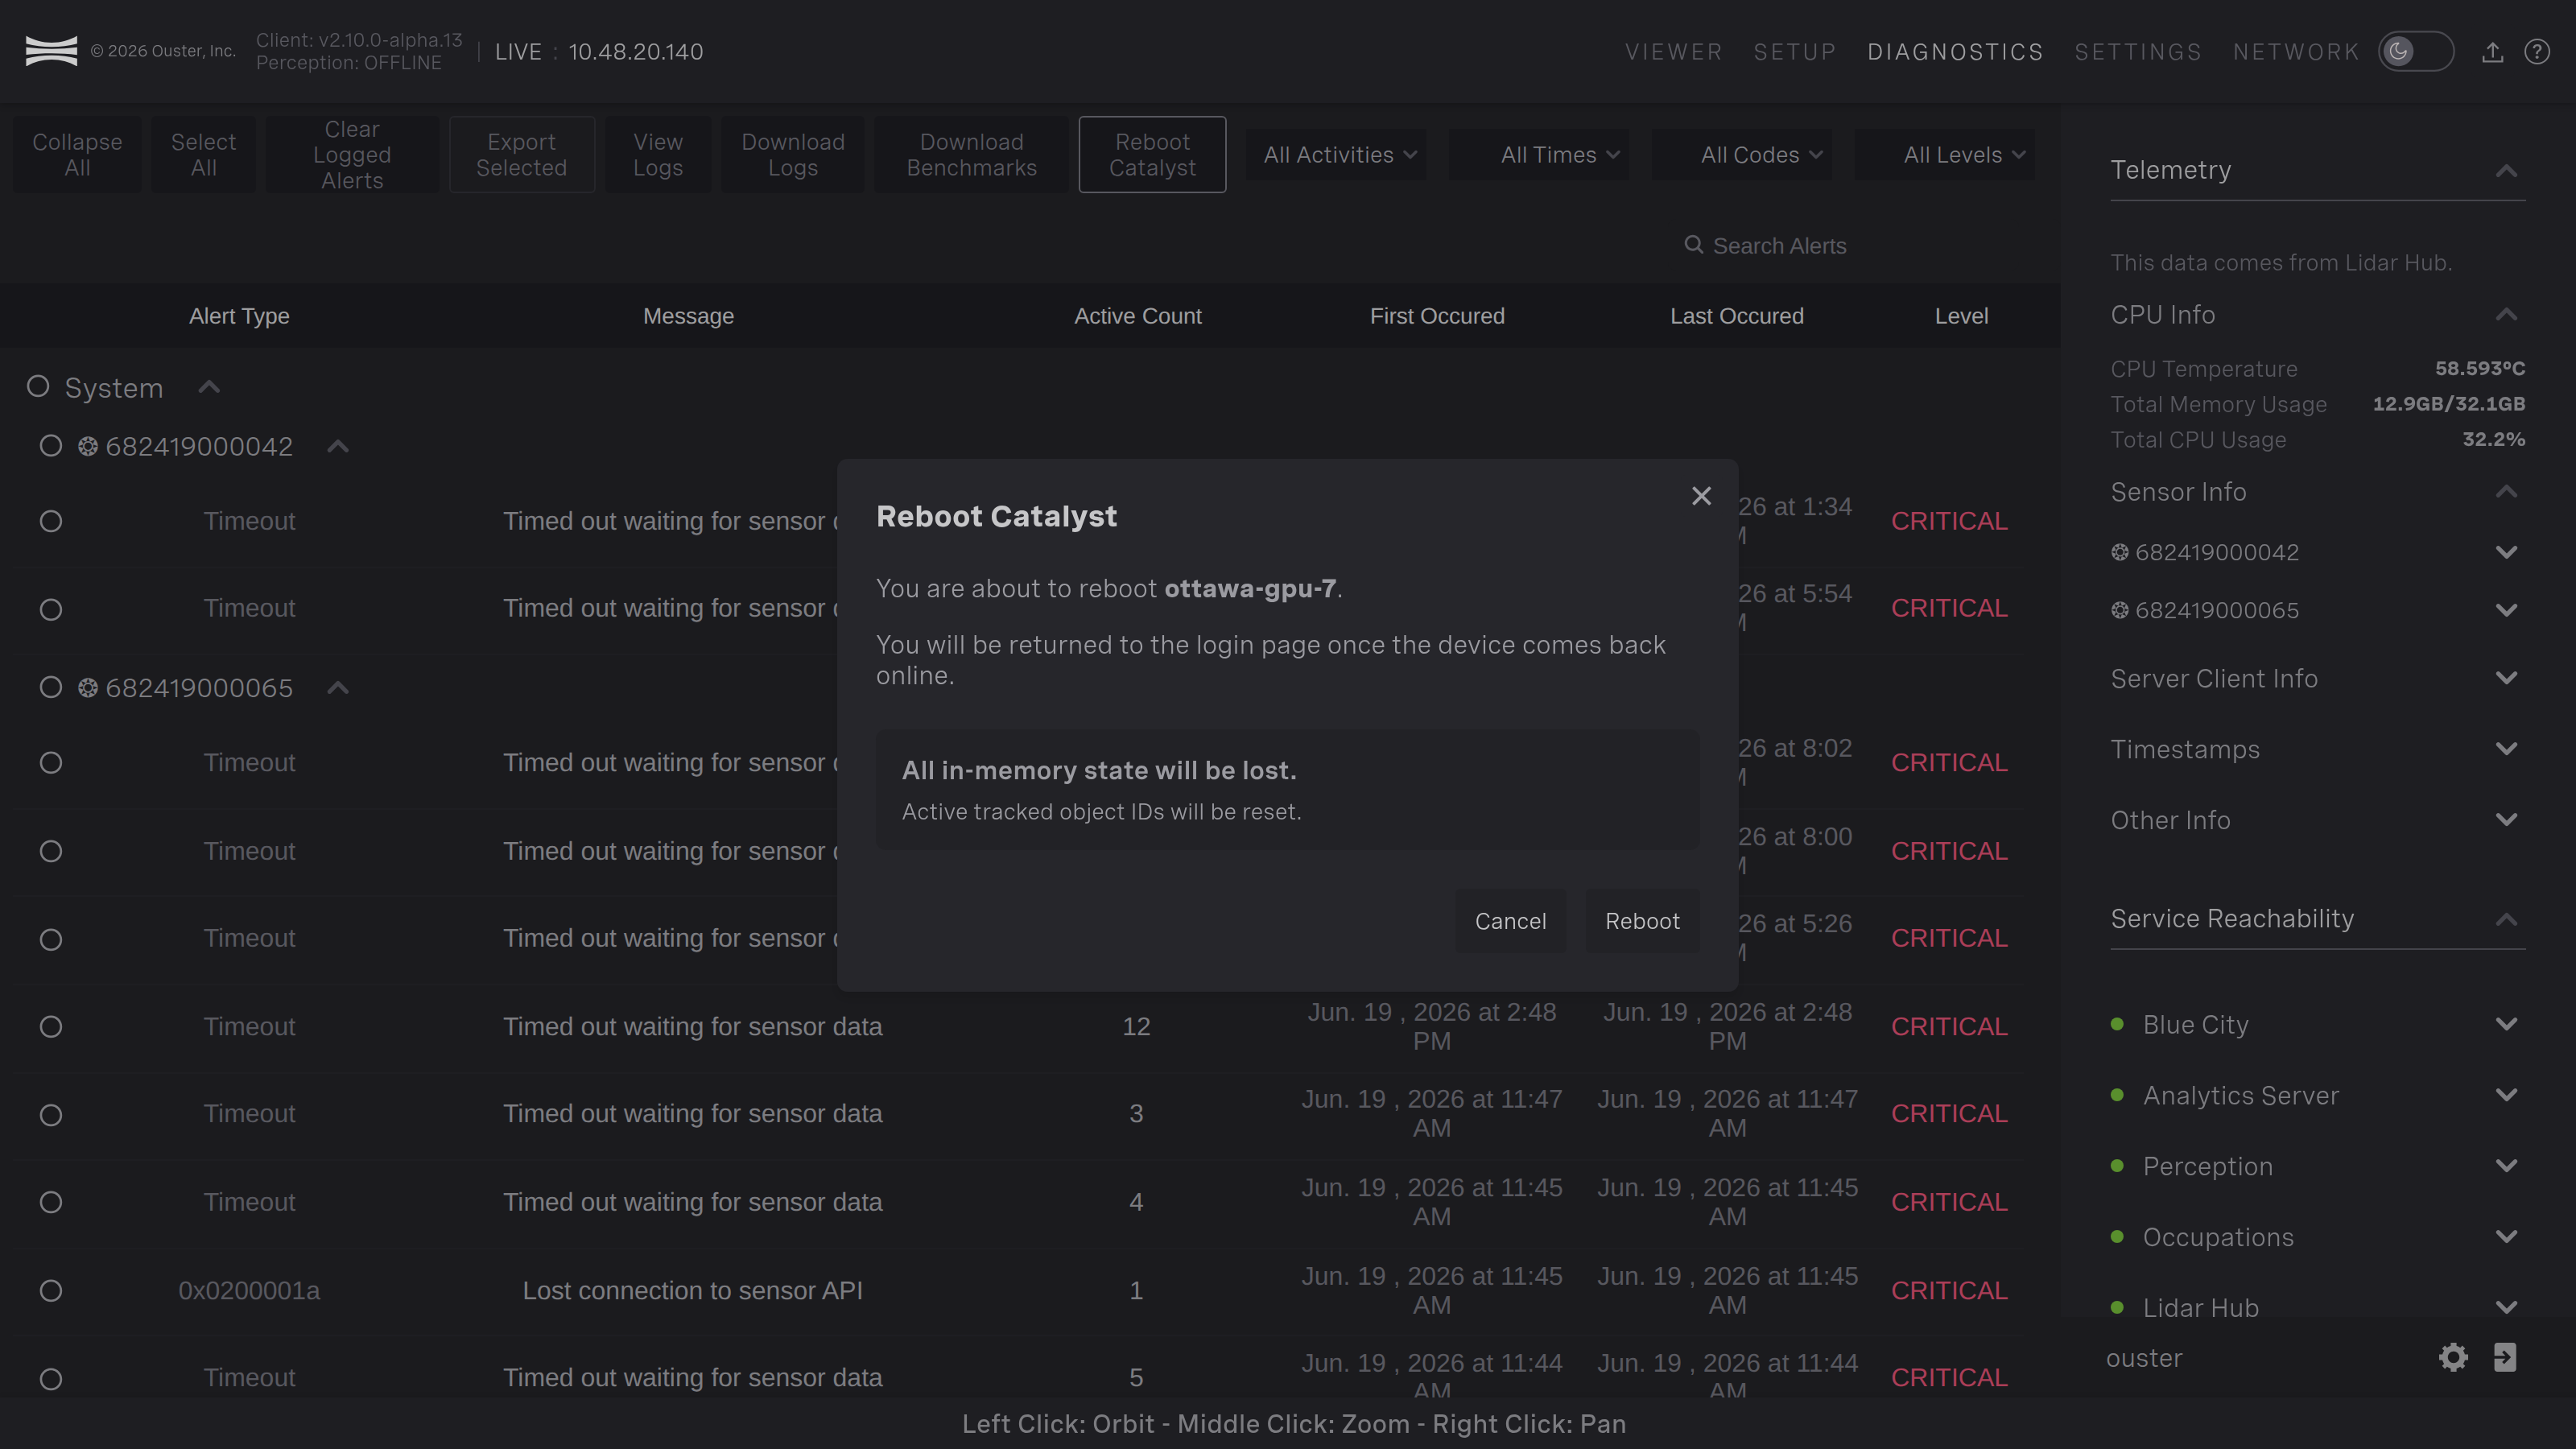Click Perception green status dot
2576x1449 pixels.
coord(2117,1166)
